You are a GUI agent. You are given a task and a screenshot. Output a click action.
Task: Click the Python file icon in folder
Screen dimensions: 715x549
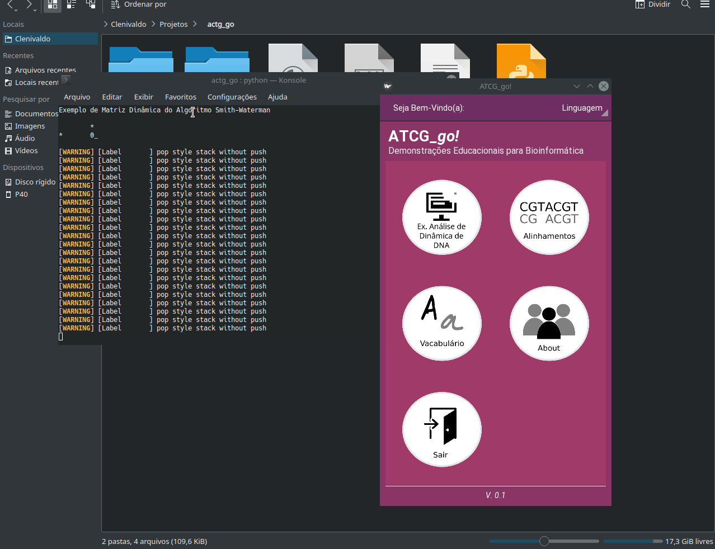521,58
